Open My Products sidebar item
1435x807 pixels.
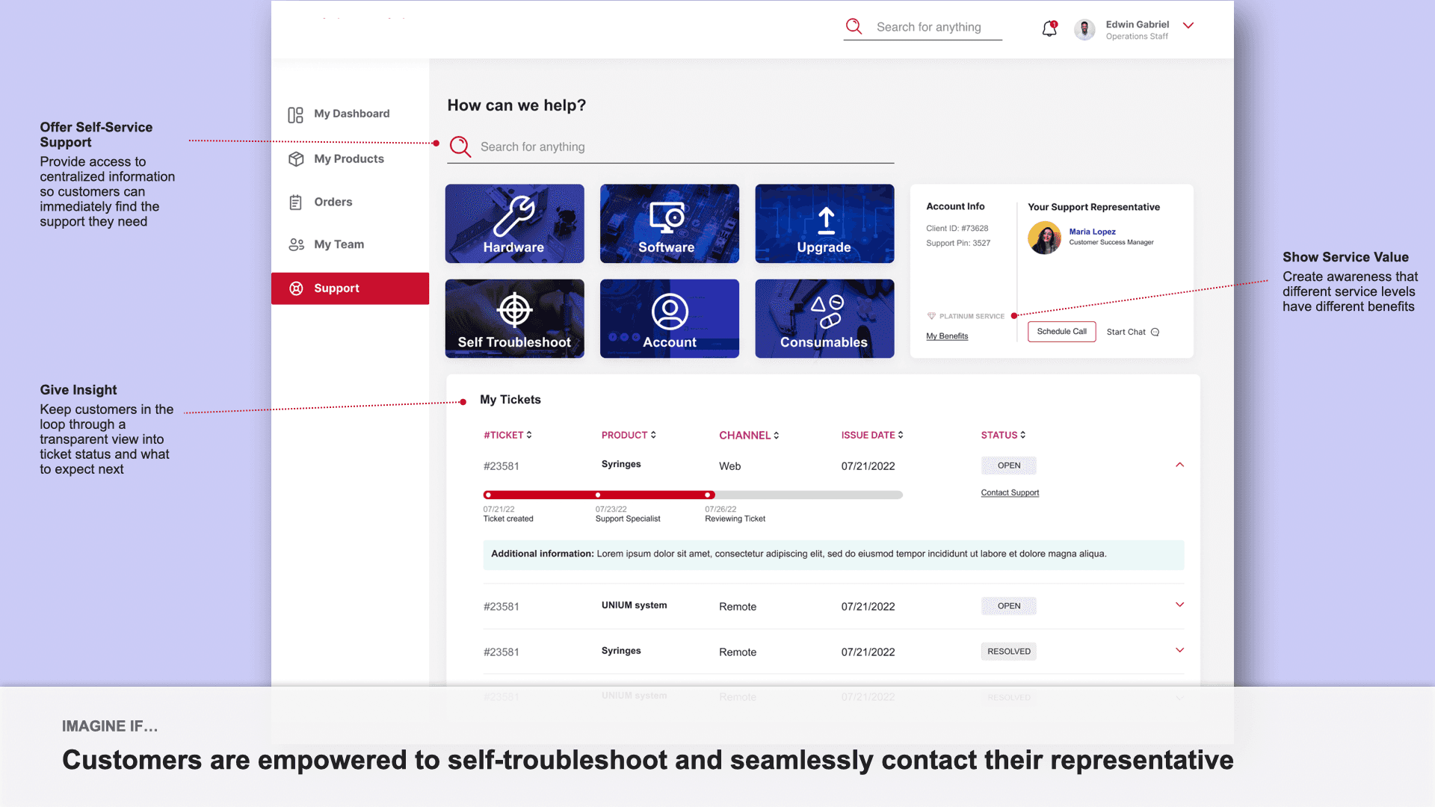348,159
